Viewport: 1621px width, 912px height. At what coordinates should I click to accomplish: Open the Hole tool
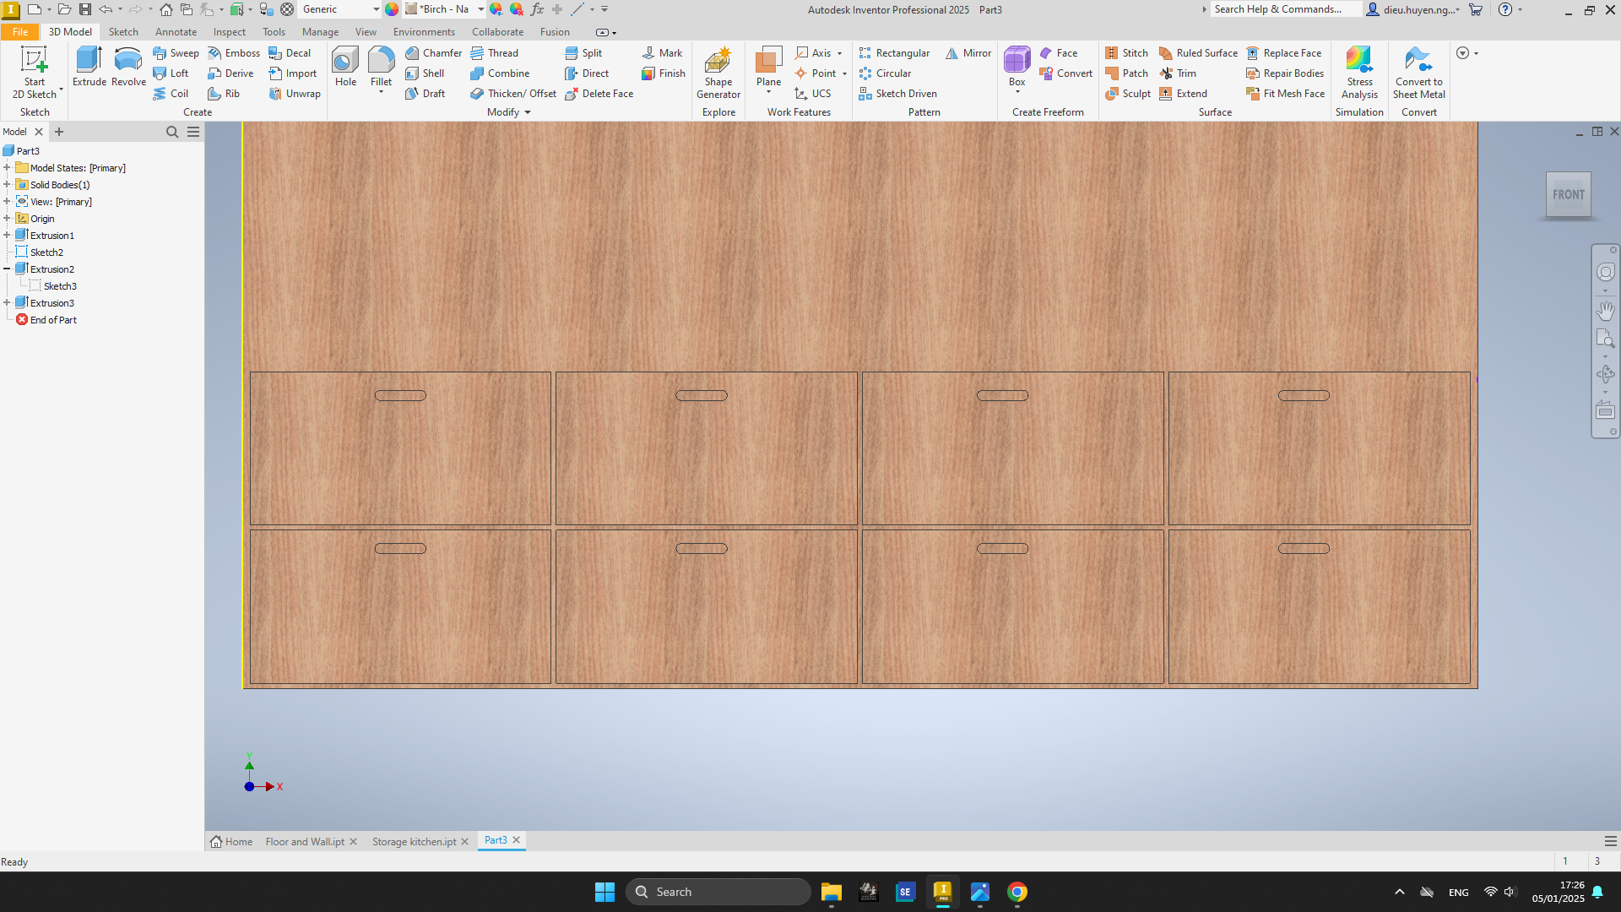tap(345, 67)
